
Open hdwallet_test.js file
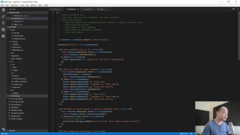click(27, 110)
